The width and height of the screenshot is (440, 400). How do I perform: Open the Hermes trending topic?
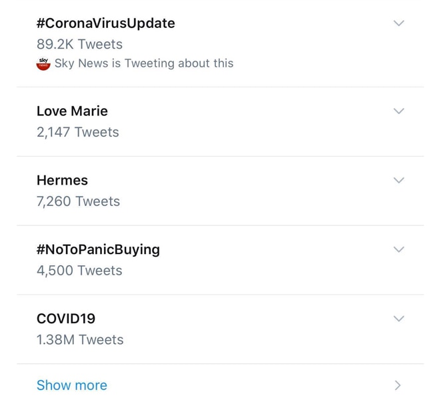pos(62,180)
